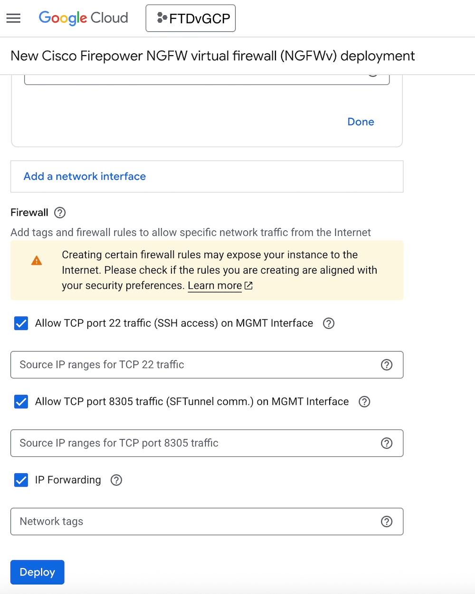Open the FTDvGCP project selector
Image resolution: width=475 pixels, height=594 pixels.
(190, 19)
